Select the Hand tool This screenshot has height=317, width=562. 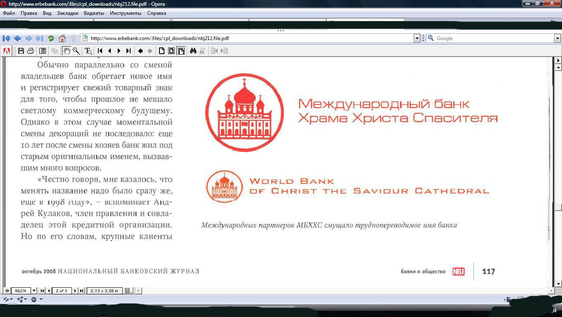(x=67, y=51)
